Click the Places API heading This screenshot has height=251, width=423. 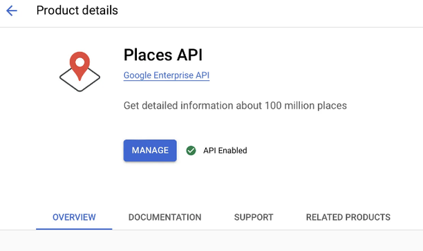coord(163,55)
